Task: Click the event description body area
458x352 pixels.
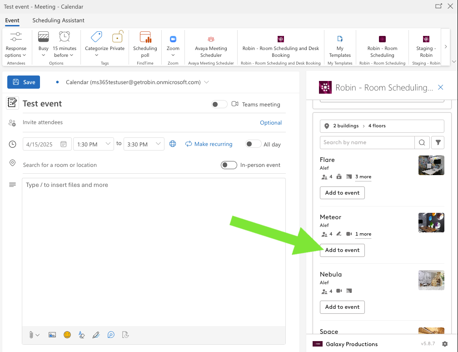Action: (x=154, y=252)
